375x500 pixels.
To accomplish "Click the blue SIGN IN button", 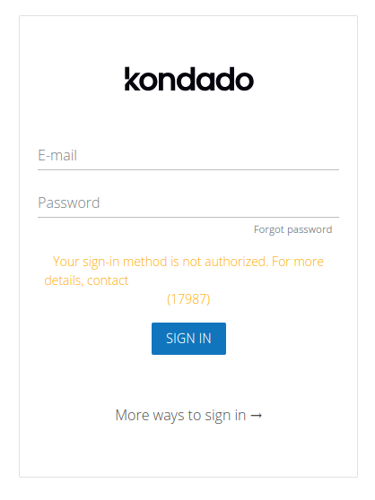I will tap(188, 339).
